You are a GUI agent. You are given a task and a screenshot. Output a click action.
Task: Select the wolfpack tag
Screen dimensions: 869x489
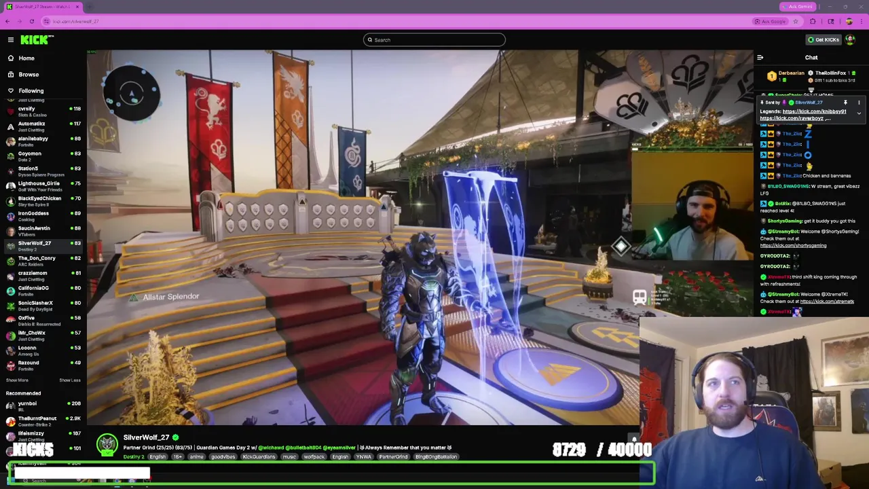(314, 457)
